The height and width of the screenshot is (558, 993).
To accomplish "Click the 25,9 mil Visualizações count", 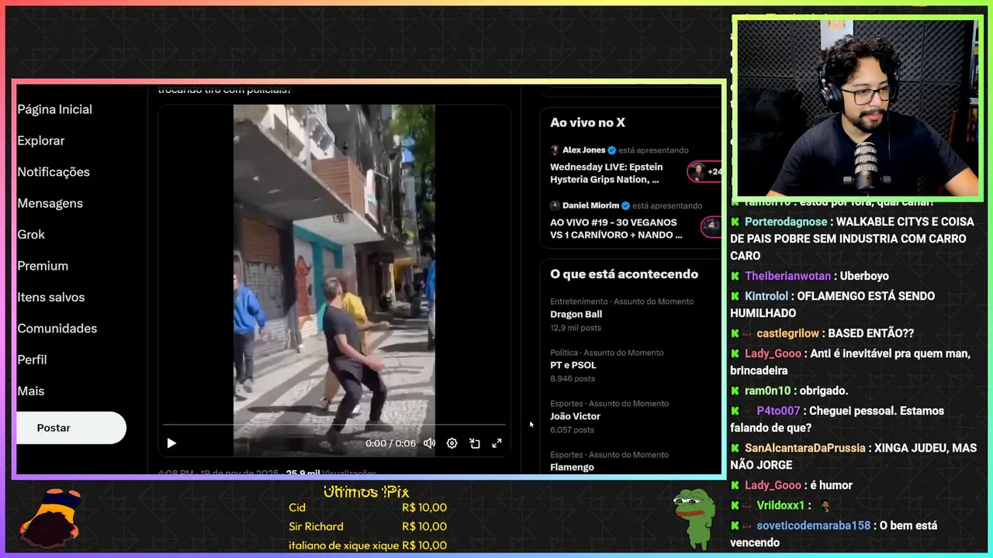I will click(x=331, y=473).
